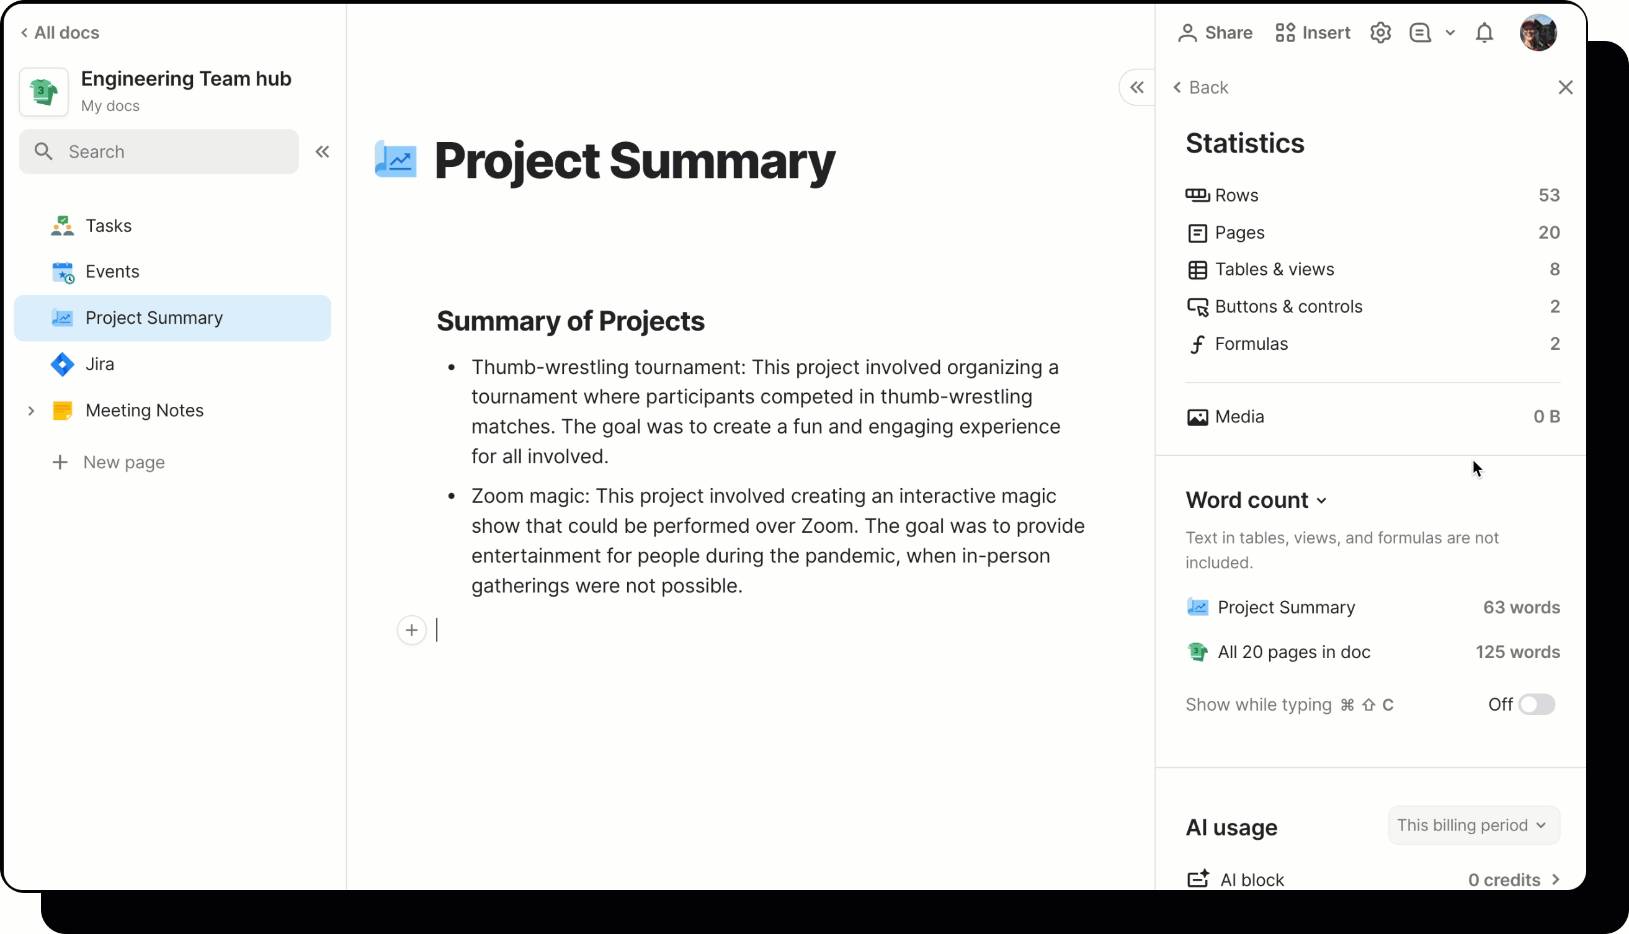Expand the Meeting Notes page tree
Viewport: 1629px width, 934px height.
point(31,411)
